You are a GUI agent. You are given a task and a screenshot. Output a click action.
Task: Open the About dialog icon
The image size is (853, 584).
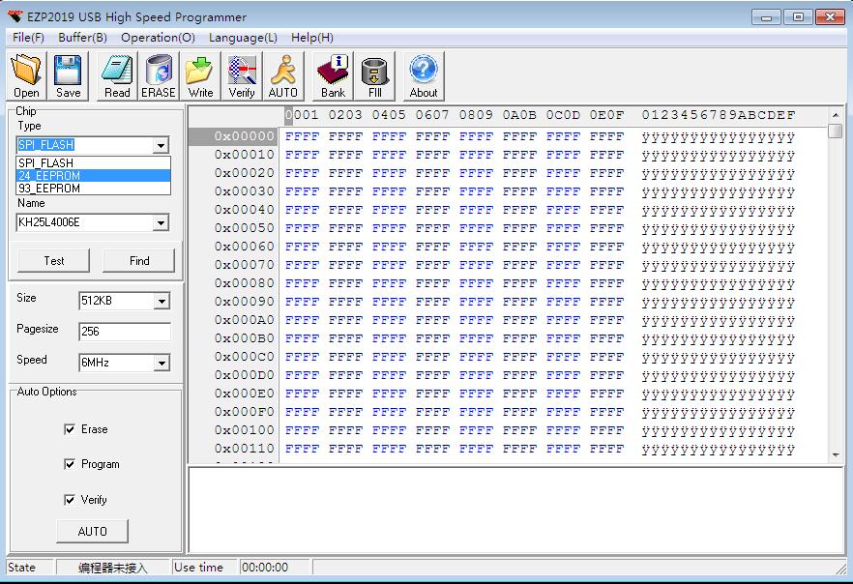423,74
